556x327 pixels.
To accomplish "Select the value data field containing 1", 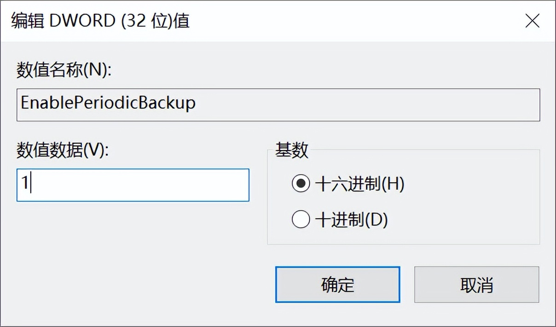I will tap(133, 185).
